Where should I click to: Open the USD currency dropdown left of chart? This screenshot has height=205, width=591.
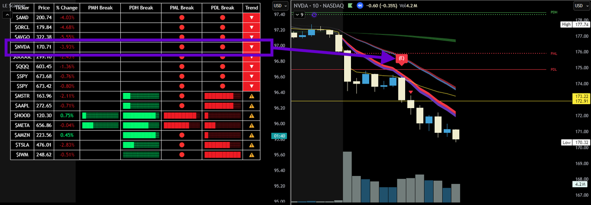point(279,5)
